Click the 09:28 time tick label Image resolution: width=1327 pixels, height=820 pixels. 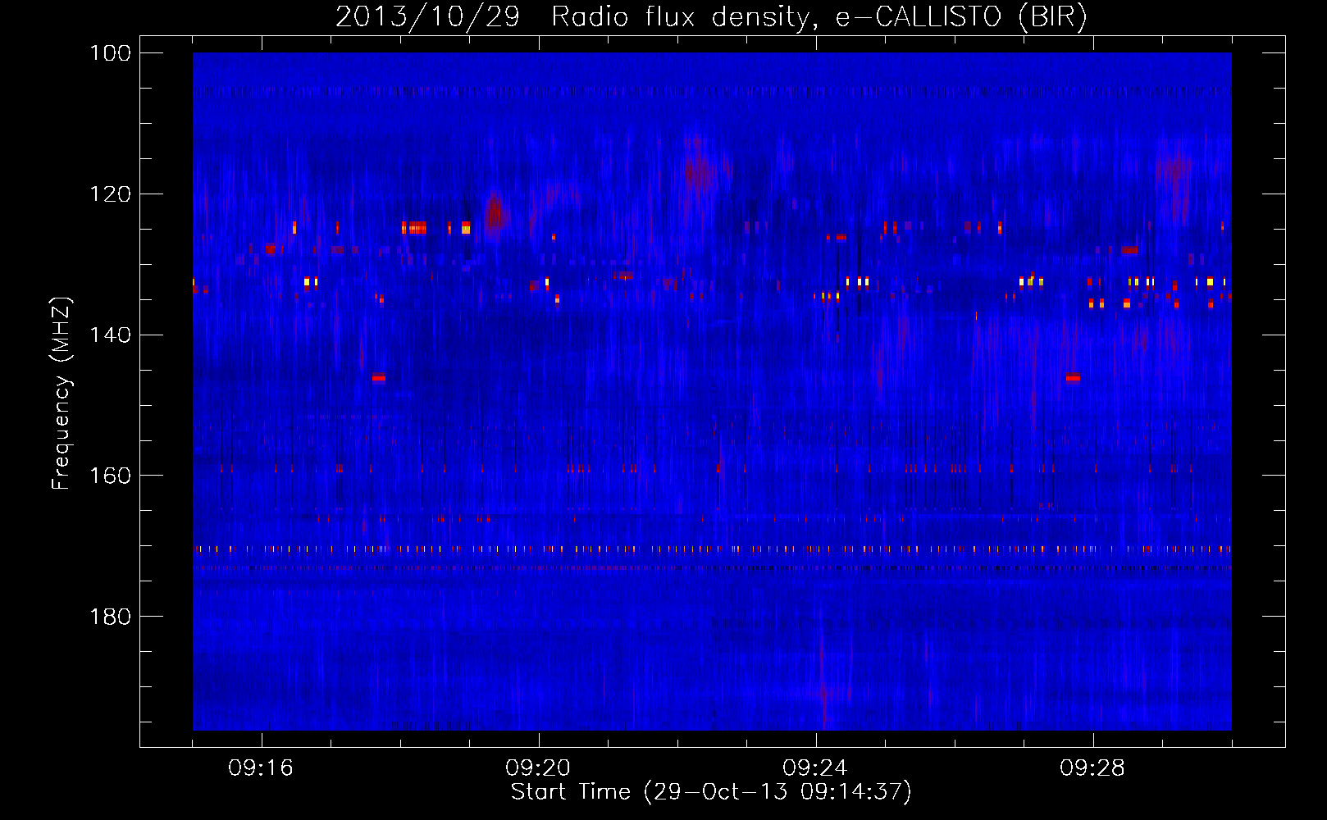[x=1092, y=768]
